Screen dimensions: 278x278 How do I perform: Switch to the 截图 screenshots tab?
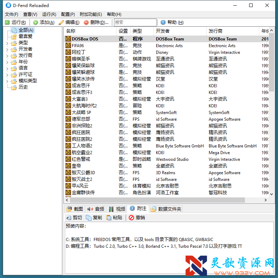point(75,209)
